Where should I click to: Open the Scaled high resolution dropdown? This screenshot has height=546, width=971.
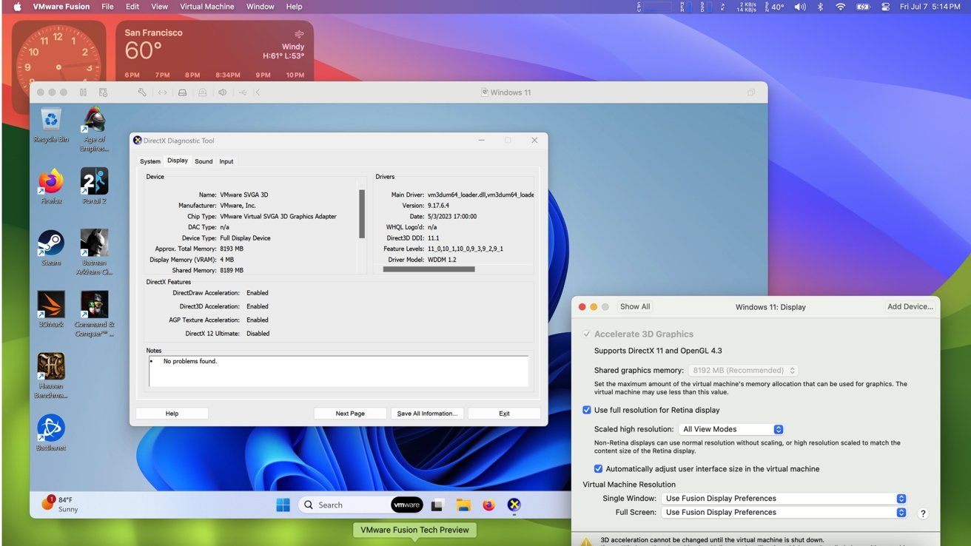pos(730,429)
